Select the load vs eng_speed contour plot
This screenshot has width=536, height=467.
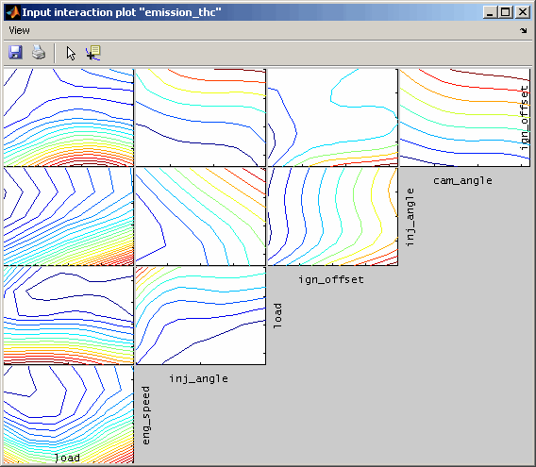(69, 414)
